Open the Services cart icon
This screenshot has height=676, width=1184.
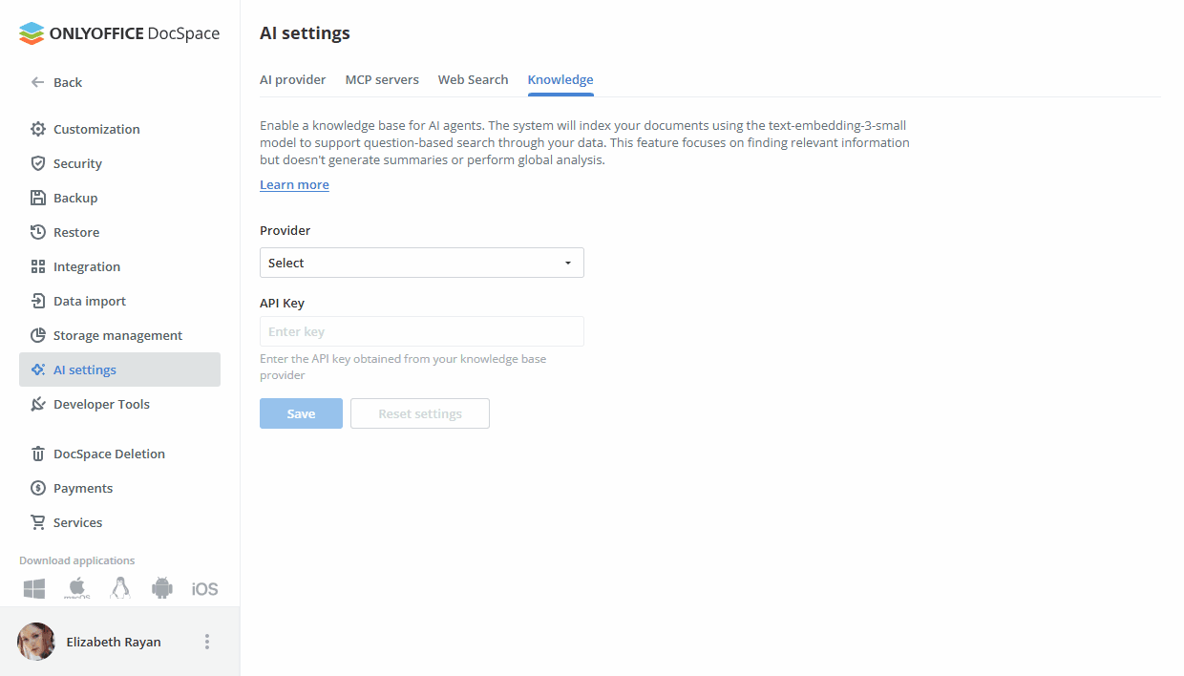click(36, 521)
